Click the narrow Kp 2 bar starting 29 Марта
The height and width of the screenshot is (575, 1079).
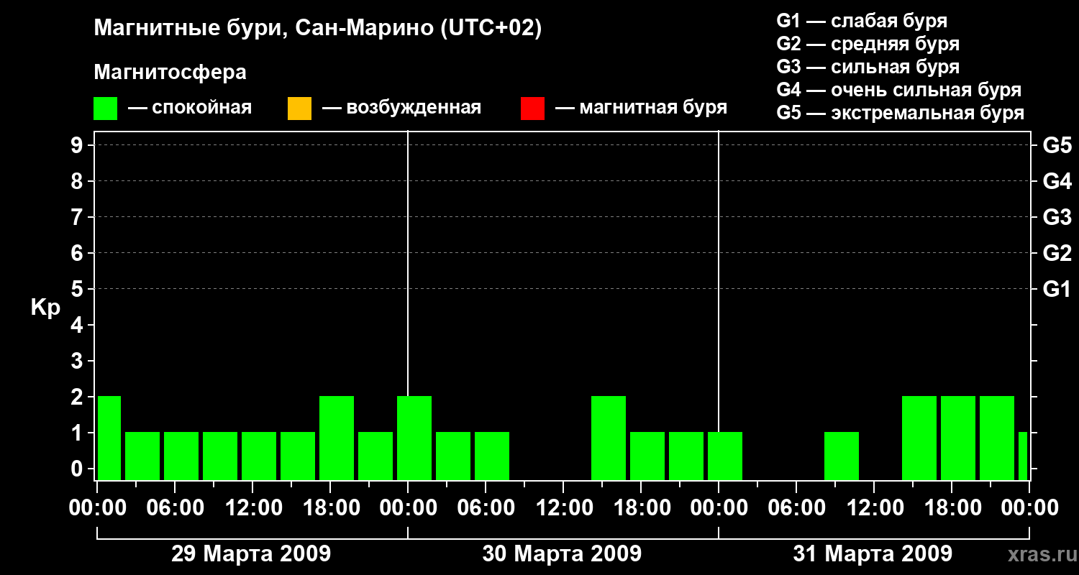pyautogui.click(x=109, y=438)
